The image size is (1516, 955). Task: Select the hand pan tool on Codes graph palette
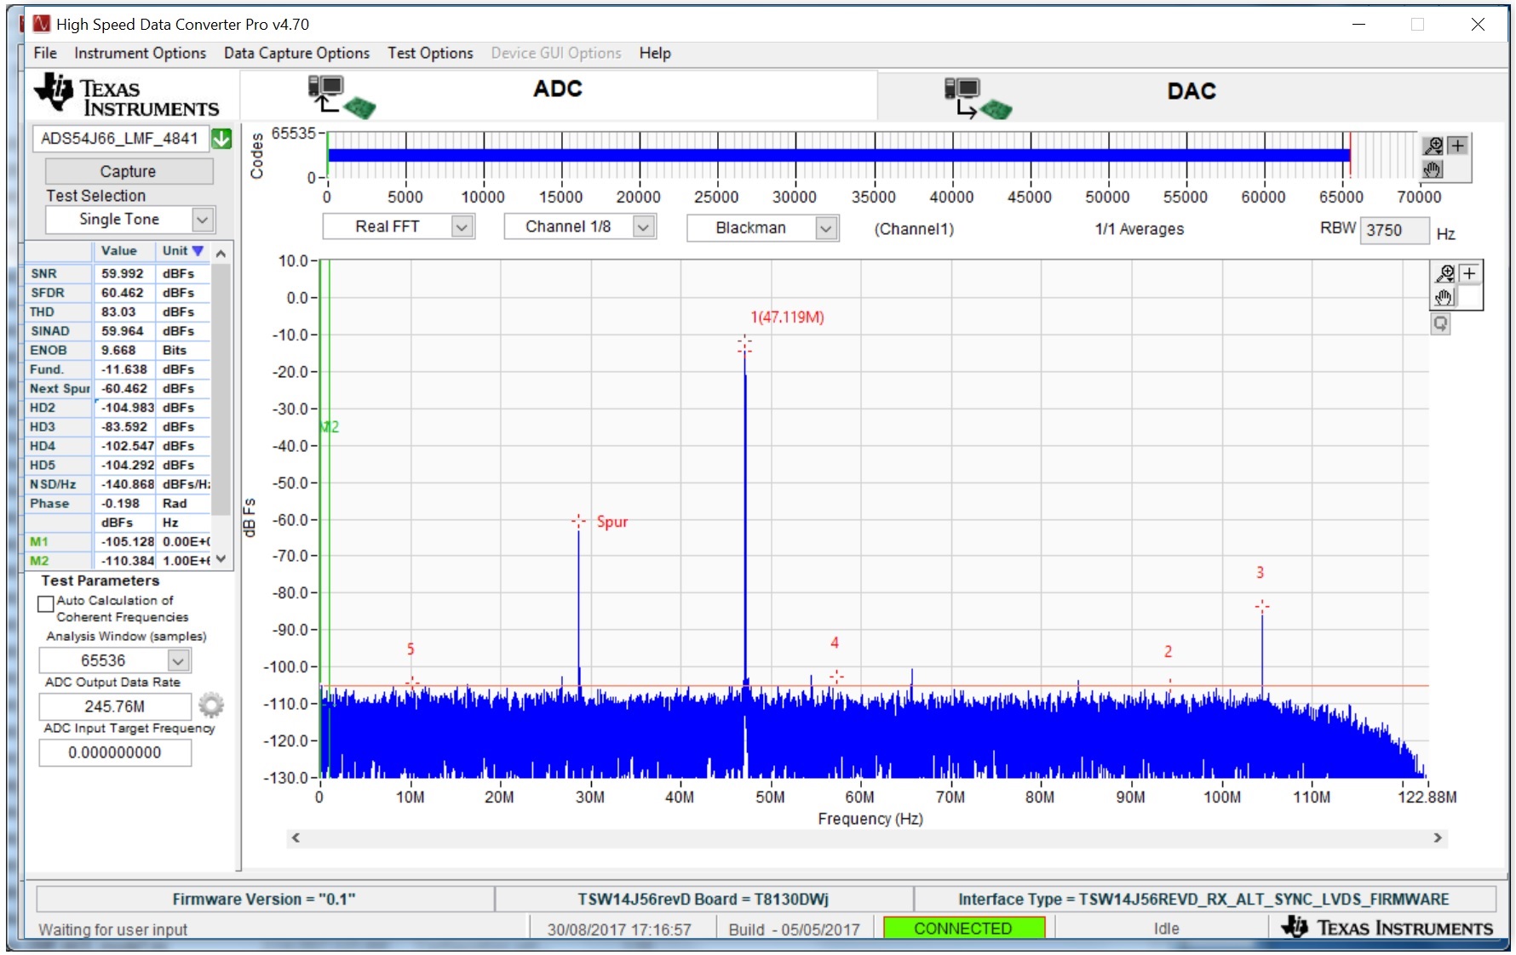(1433, 169)
